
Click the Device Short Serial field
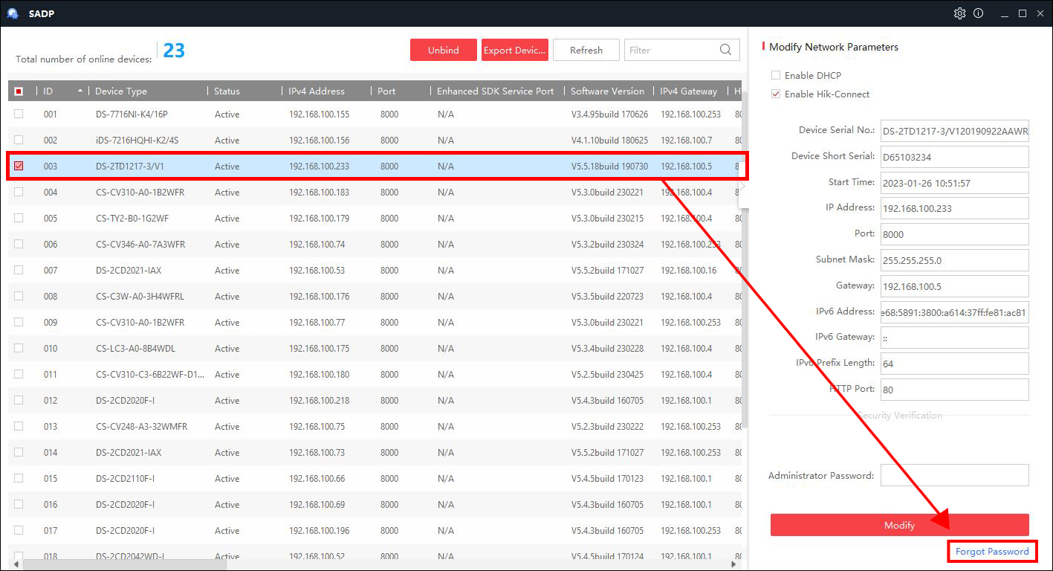click(x=954, y=157)
